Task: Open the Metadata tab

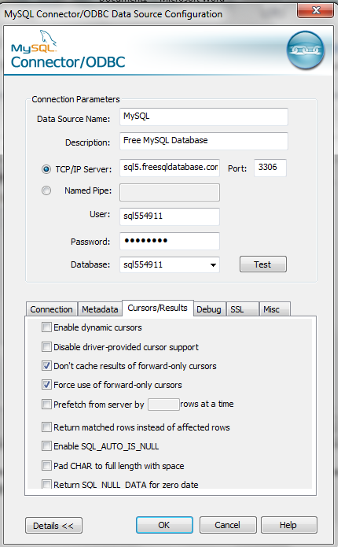Action: click(x=100, y=309)
